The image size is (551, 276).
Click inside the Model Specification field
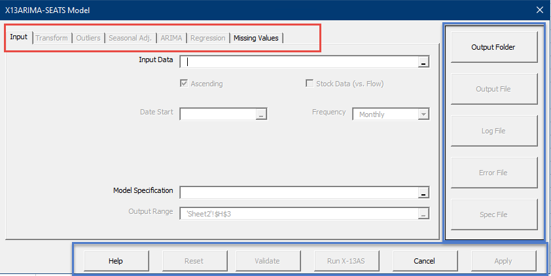coord(298,192)
